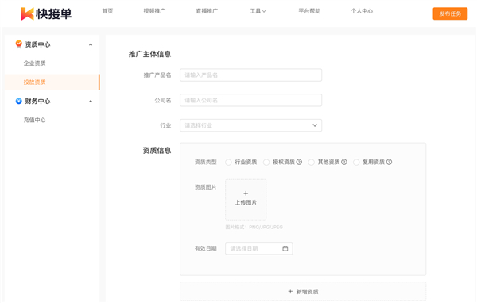
Task: Expand the 工具 menu dropdown
Action: (258, 11)
